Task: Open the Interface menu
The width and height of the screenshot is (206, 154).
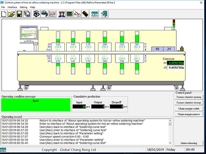Action: coord(12,7)
